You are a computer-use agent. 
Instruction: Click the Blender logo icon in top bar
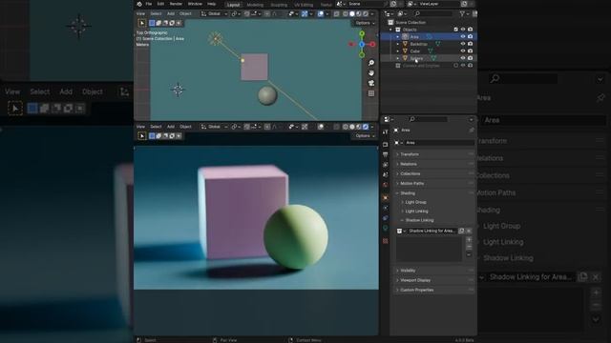click(139, 4)
